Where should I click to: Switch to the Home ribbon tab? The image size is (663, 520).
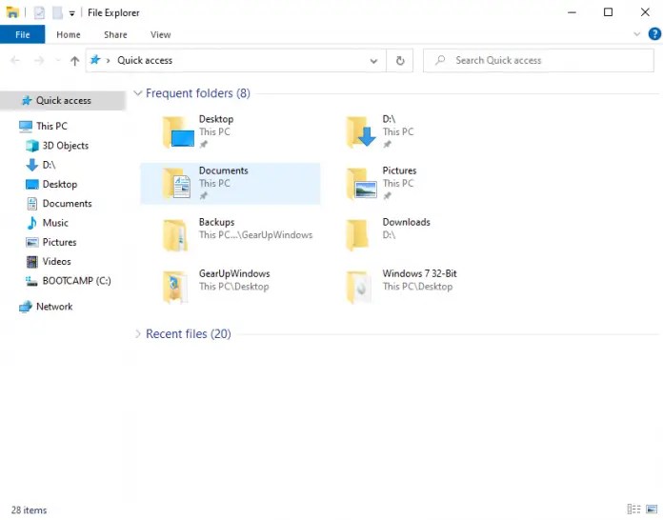(69, 34)
